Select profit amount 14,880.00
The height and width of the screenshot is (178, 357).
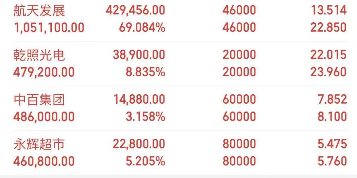click(139, 100)
